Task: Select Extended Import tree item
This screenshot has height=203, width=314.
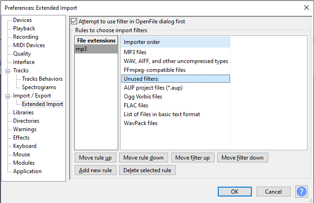Action: pos(43,104)
